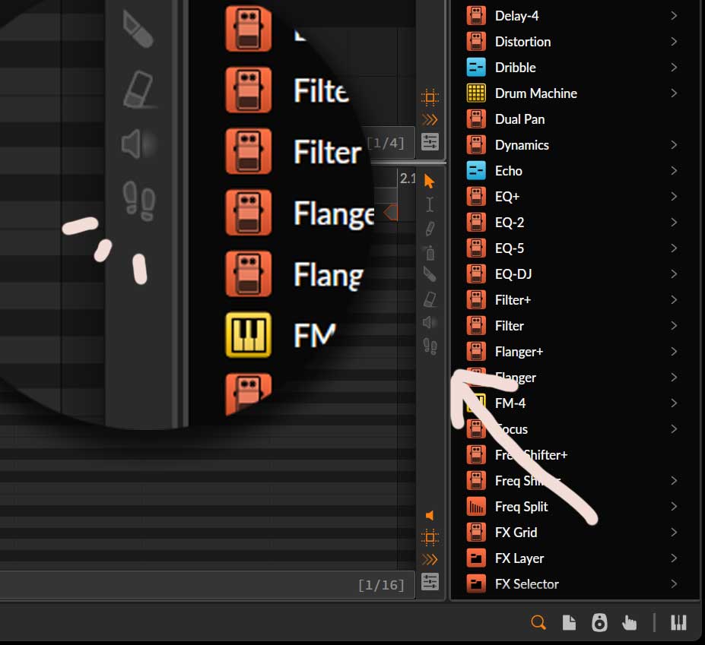The width and height of the screenshot is (705, 645).
Task: Choose Echo from device list
Action: (x=575, y=171)
